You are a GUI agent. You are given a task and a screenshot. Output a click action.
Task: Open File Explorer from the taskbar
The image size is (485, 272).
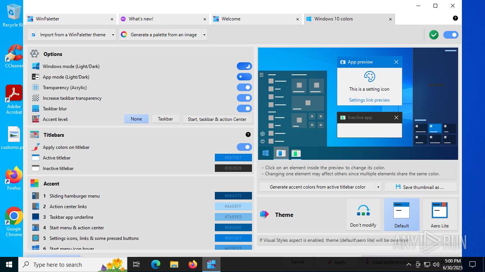[x=174, y=264]
